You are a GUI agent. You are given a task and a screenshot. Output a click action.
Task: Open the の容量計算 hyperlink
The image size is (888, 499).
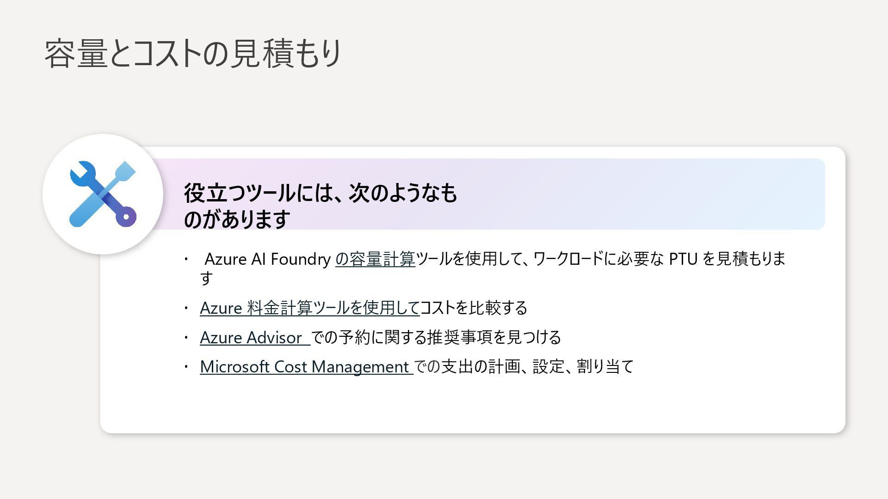(375, 259)
